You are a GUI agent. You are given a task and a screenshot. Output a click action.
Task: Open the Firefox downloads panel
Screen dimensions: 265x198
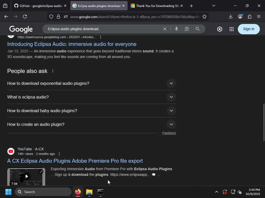[x=231, y=16]
